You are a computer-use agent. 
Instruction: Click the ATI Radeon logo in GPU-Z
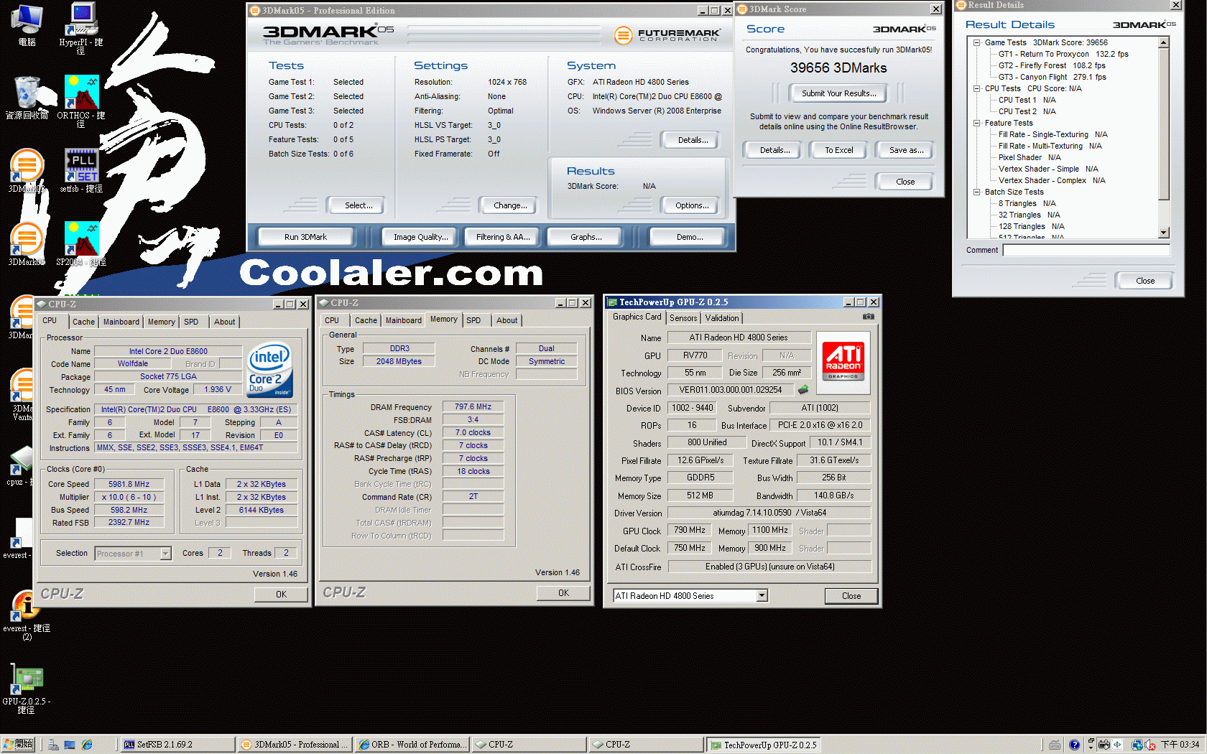[x=843, y=362]
